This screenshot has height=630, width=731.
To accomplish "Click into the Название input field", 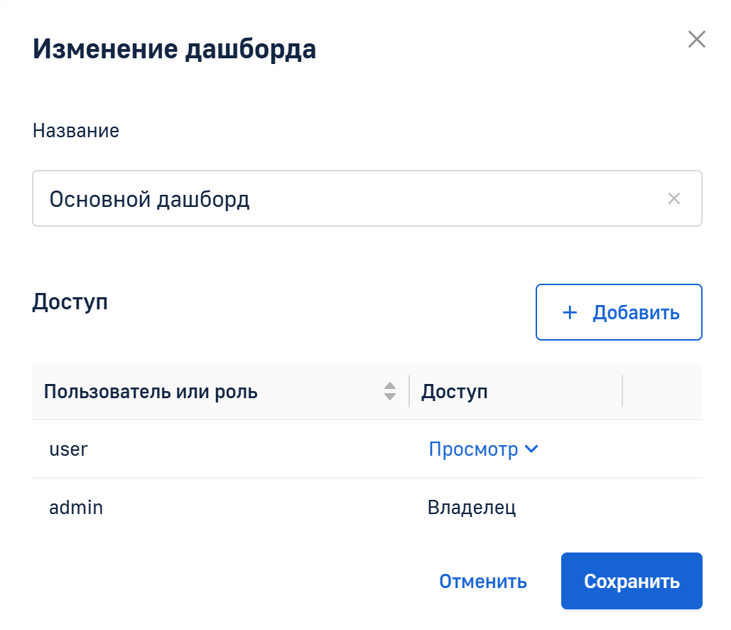I will click(x=341, y=198).
